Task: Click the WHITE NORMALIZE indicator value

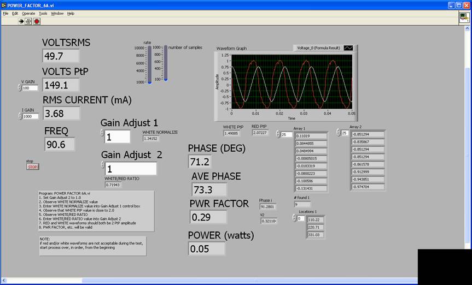Action: 151,138
